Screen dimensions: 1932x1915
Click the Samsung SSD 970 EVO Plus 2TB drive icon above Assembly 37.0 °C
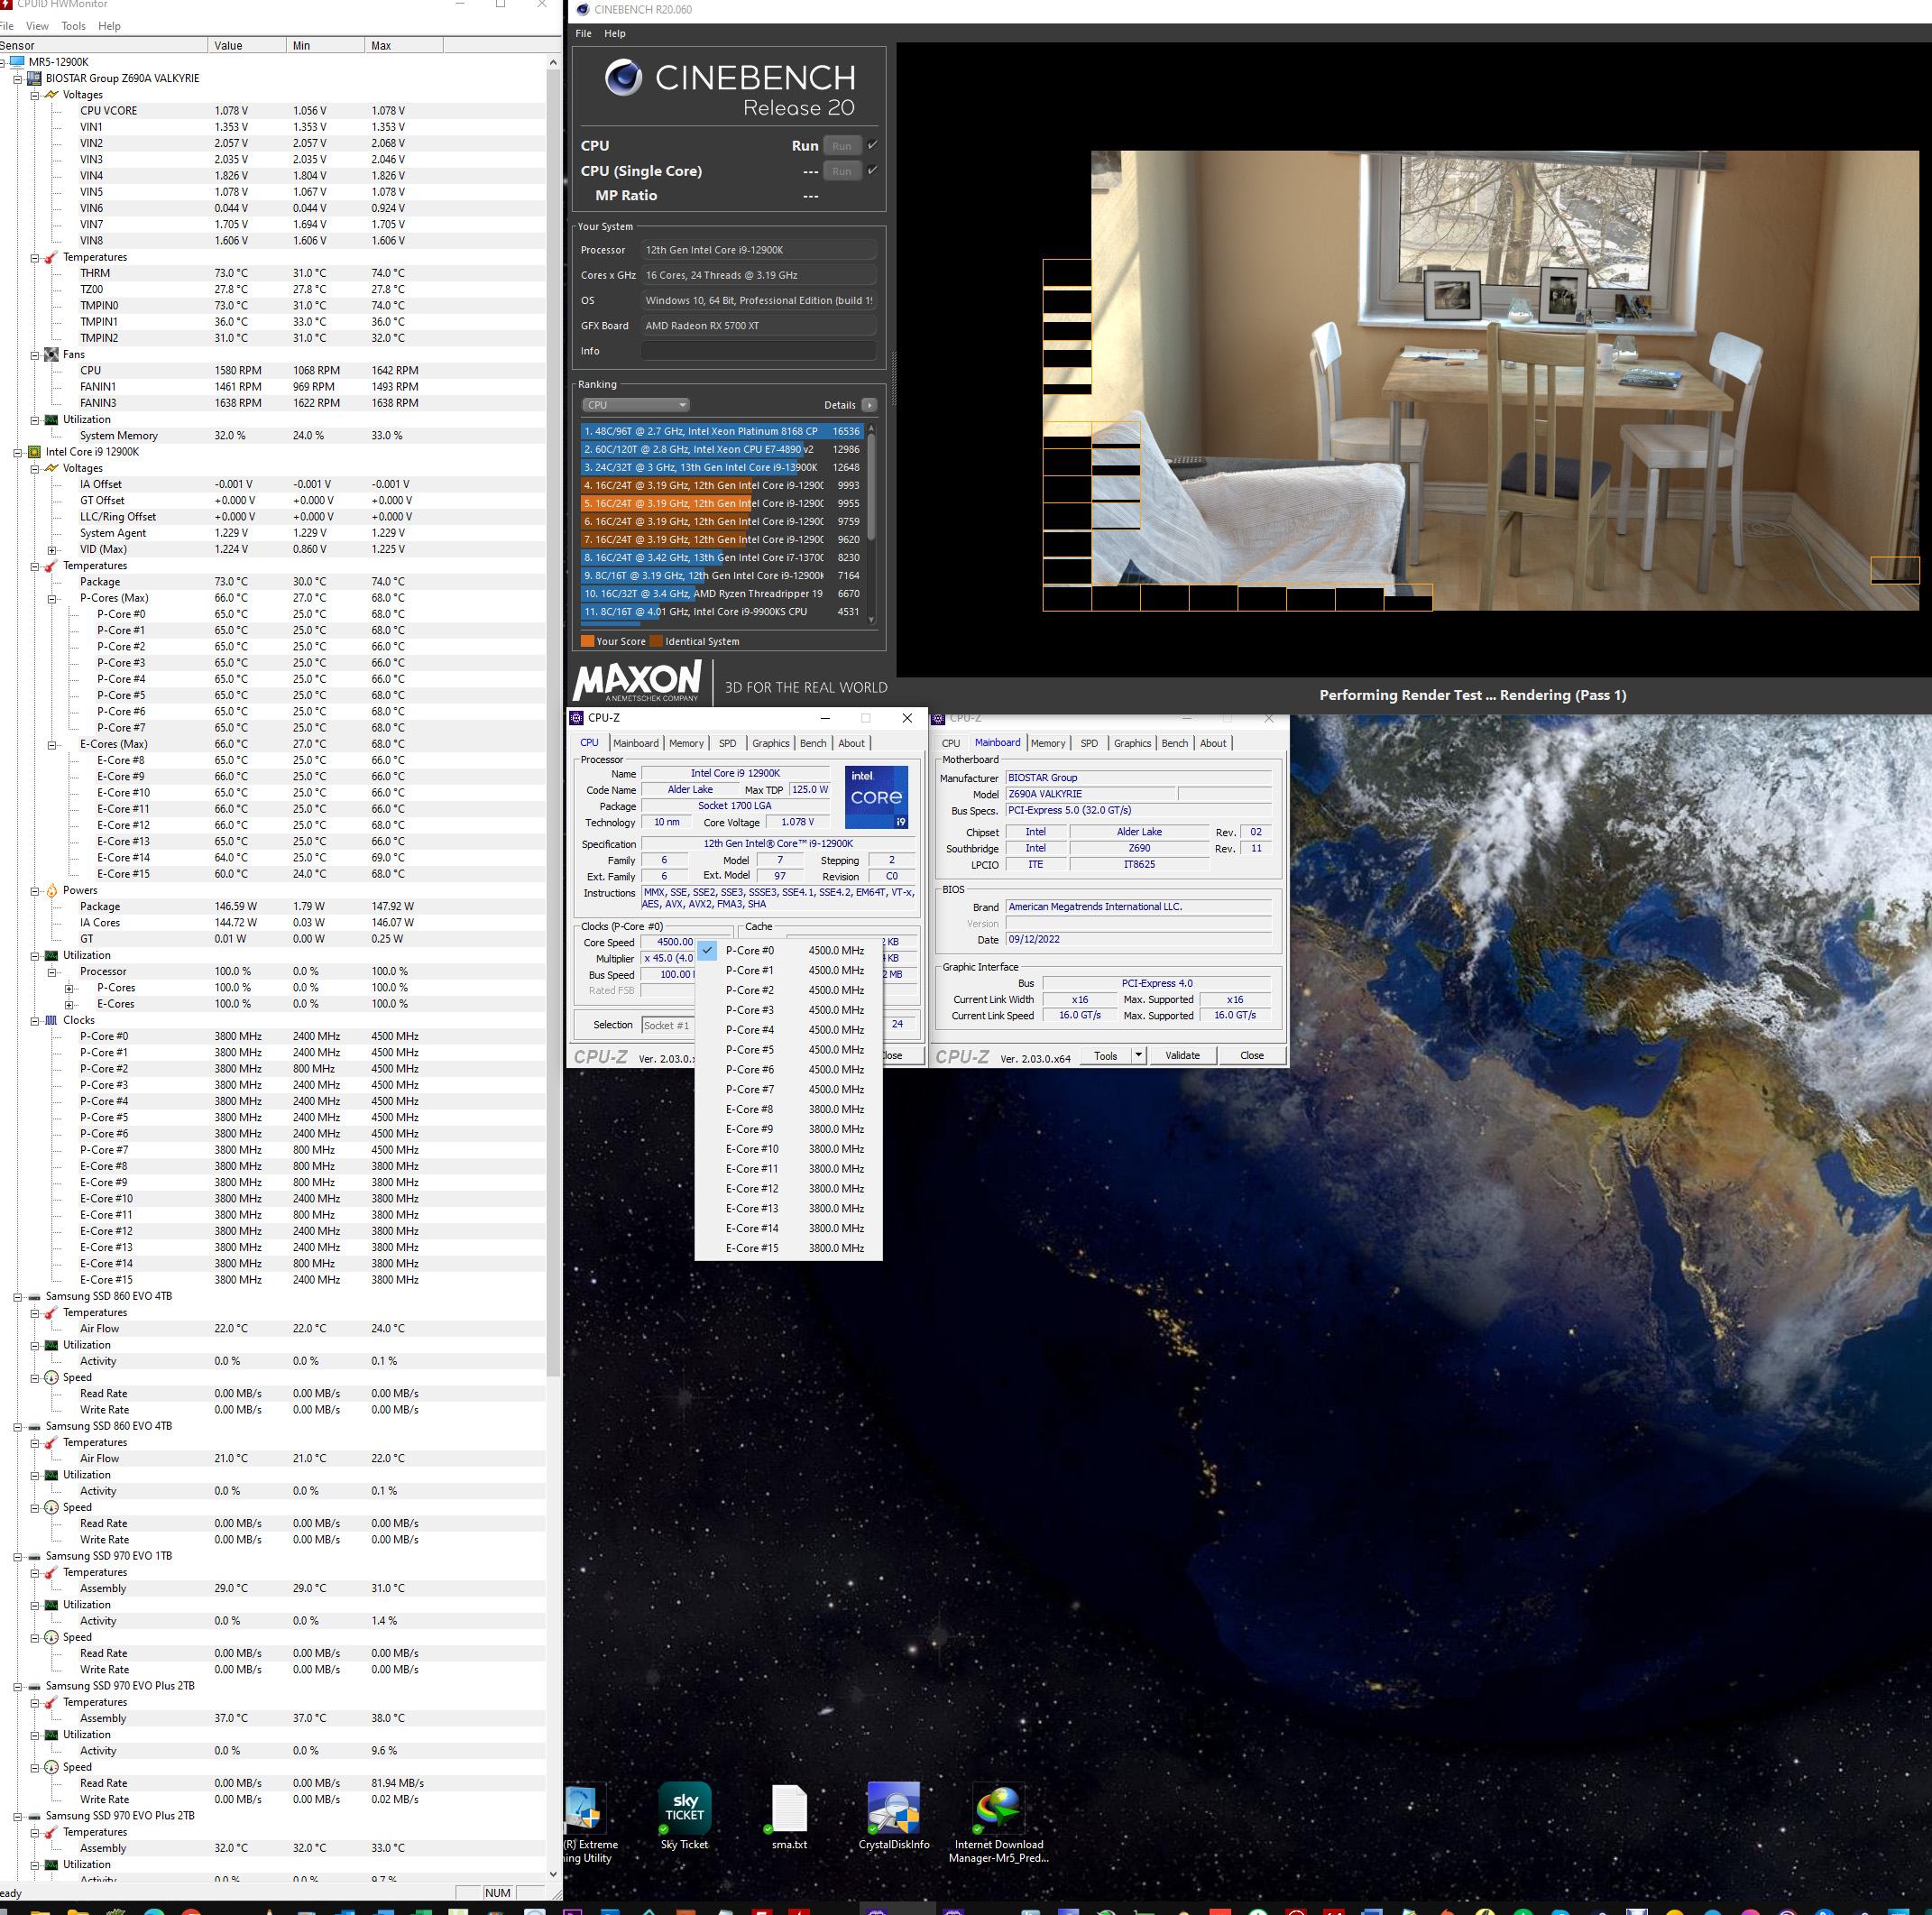(x=34, y=1686)
